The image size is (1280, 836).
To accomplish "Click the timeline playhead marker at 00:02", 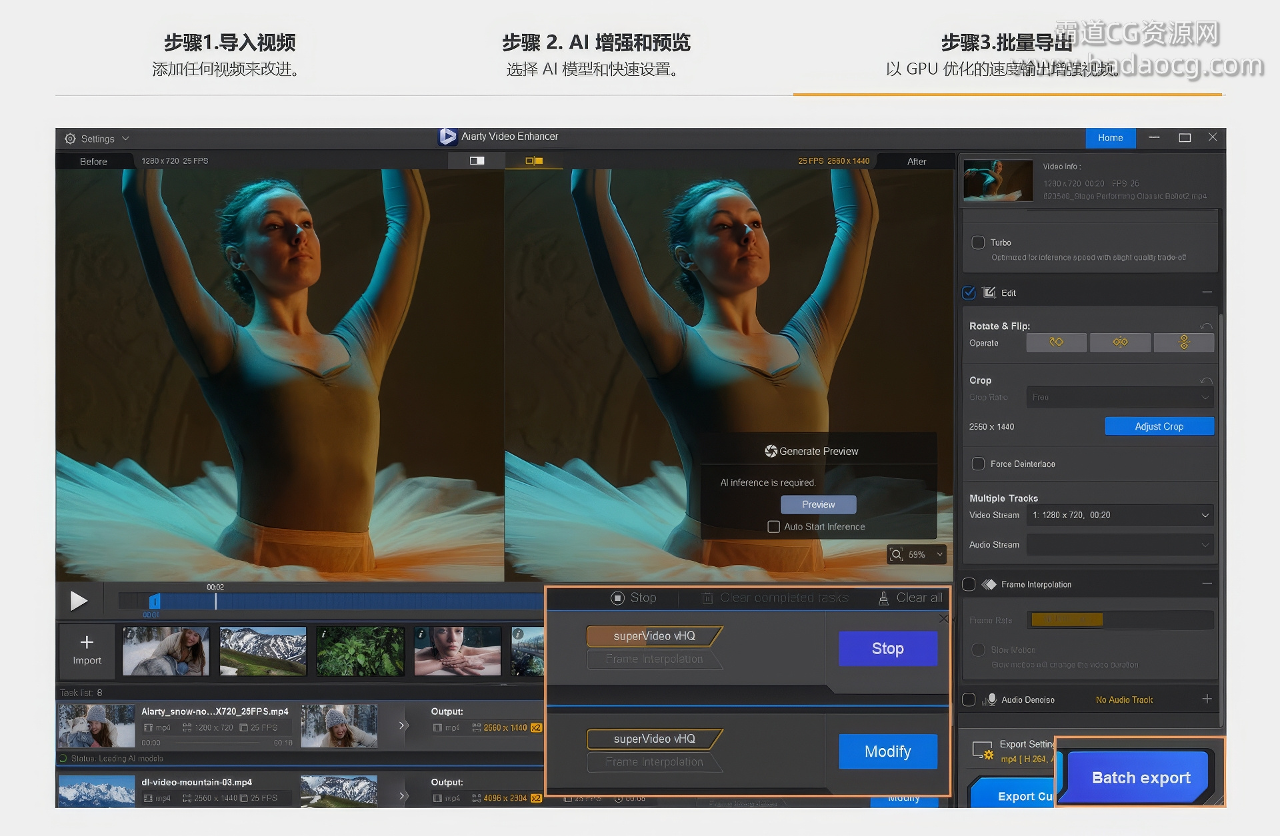I will click(215, 601).
